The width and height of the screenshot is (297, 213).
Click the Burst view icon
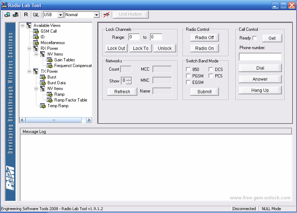pyautogui.click(x=43, y=77)
